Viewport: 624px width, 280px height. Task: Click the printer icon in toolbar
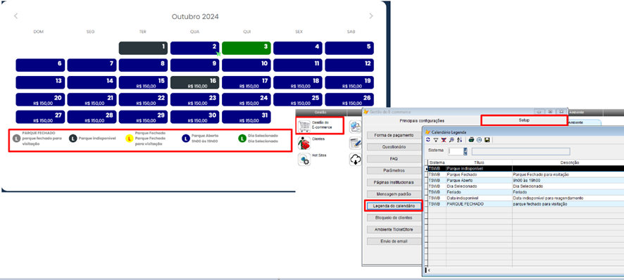pyautogui.click(x=471, y=139)
